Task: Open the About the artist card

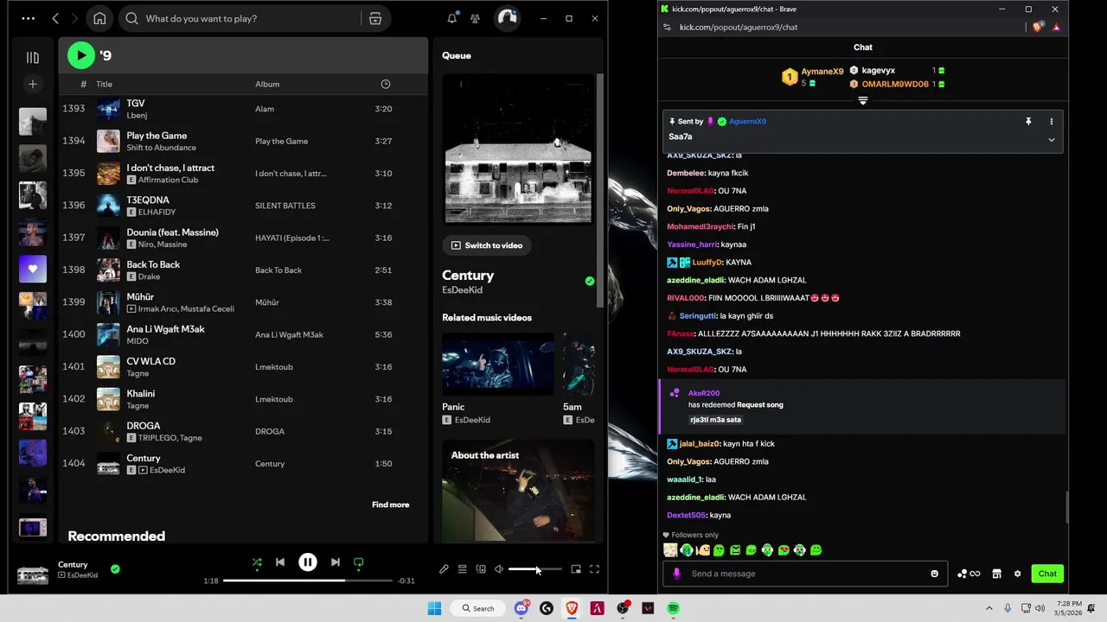Action: pyautogui.click(x=518, y=492)
